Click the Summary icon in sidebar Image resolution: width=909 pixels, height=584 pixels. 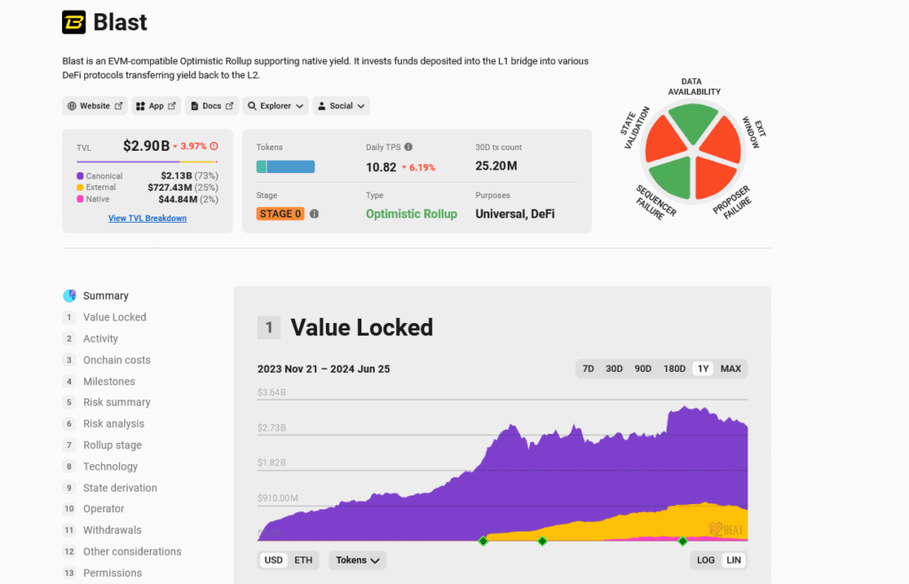pyautogui.click(x=69, y=296)
